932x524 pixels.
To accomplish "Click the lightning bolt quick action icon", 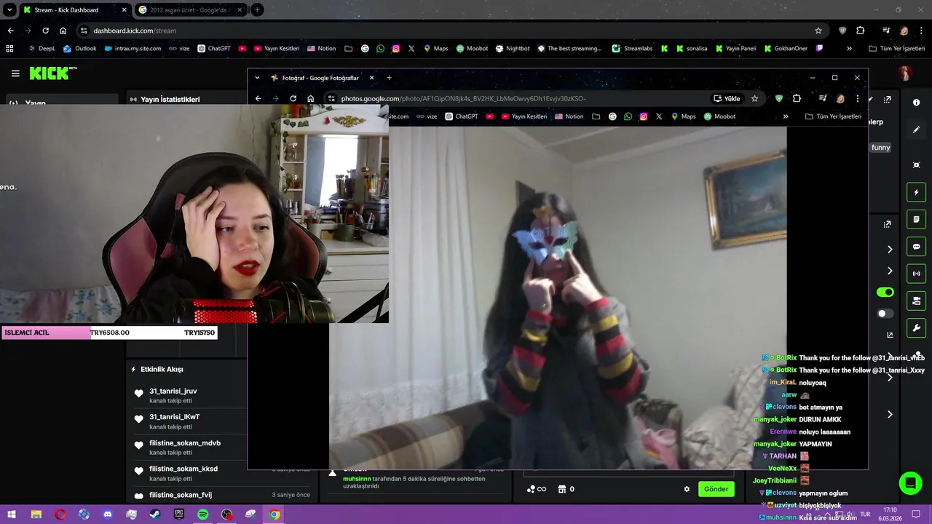I will click(x=916, y=192).
